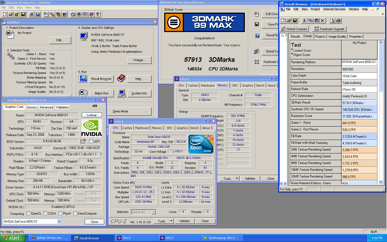Click Lookup button in GPU-Z
Image resolution: width=387 pixels, height=242 pixels.
point(92,115)
